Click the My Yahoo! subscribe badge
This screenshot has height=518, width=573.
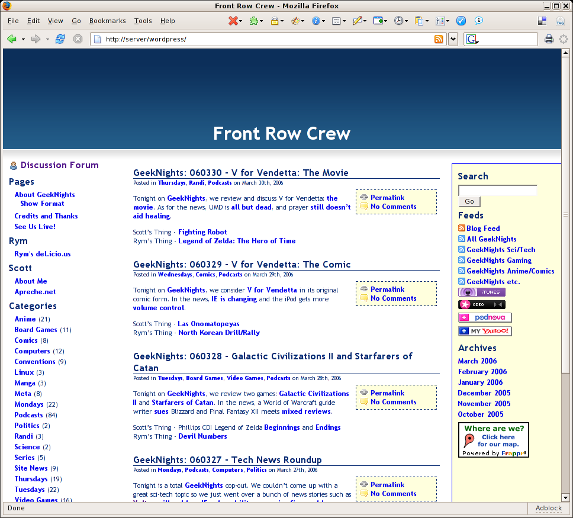click(x=485, y=331)
